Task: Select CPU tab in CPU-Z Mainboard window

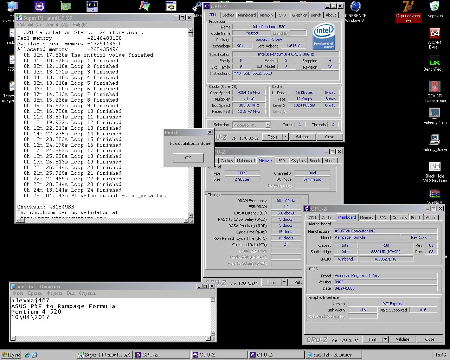Action: pyautogui.click(x=312, y=218)
